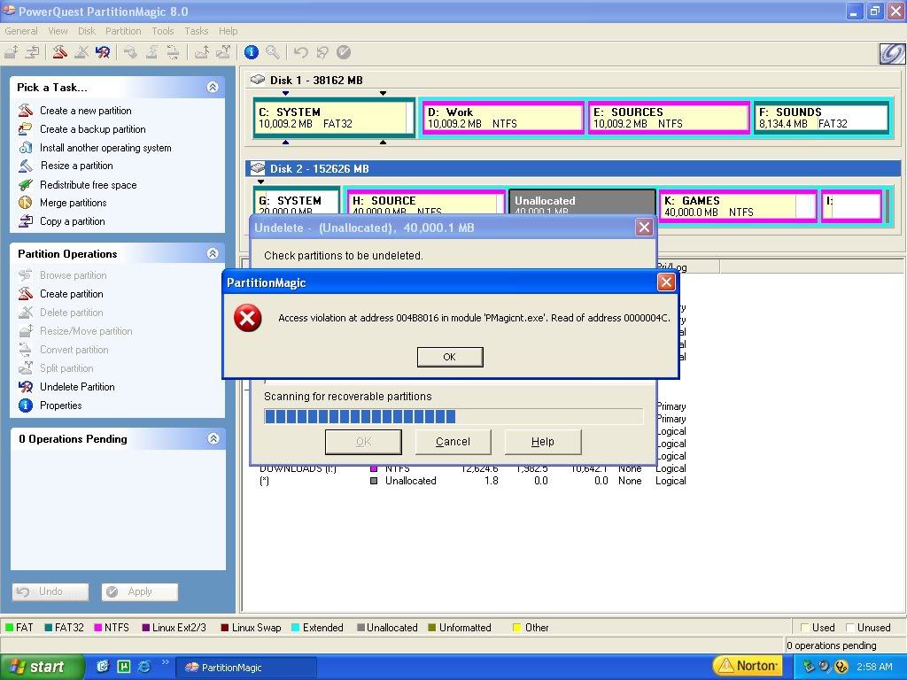Close the Undelete dialog window

click(644, 228)
